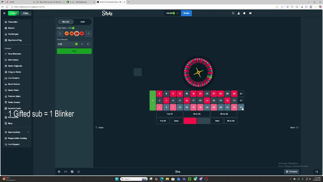Bet on 19 to 36 box
323x182 pixels.
click(231, 121)
